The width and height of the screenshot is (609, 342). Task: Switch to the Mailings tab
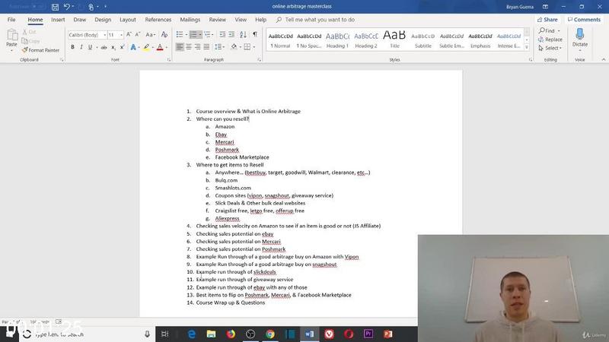[190, 20]
